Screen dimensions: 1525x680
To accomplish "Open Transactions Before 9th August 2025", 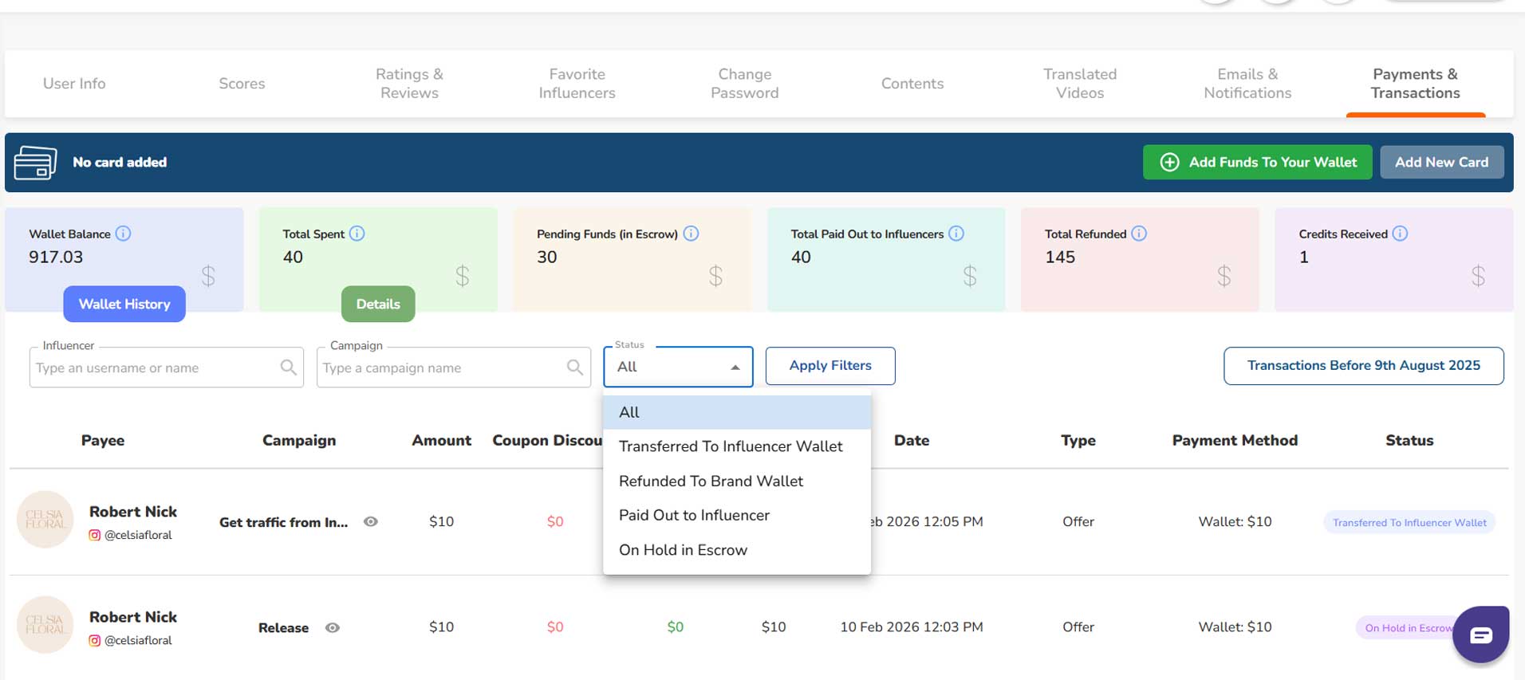I will pyautogui.click(x=1363, y=366).
